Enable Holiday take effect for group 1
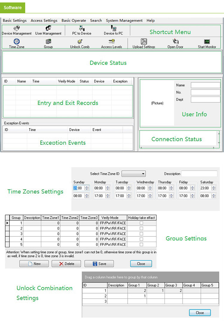This screenshot has height=322, width=224. tap(141, 223)
